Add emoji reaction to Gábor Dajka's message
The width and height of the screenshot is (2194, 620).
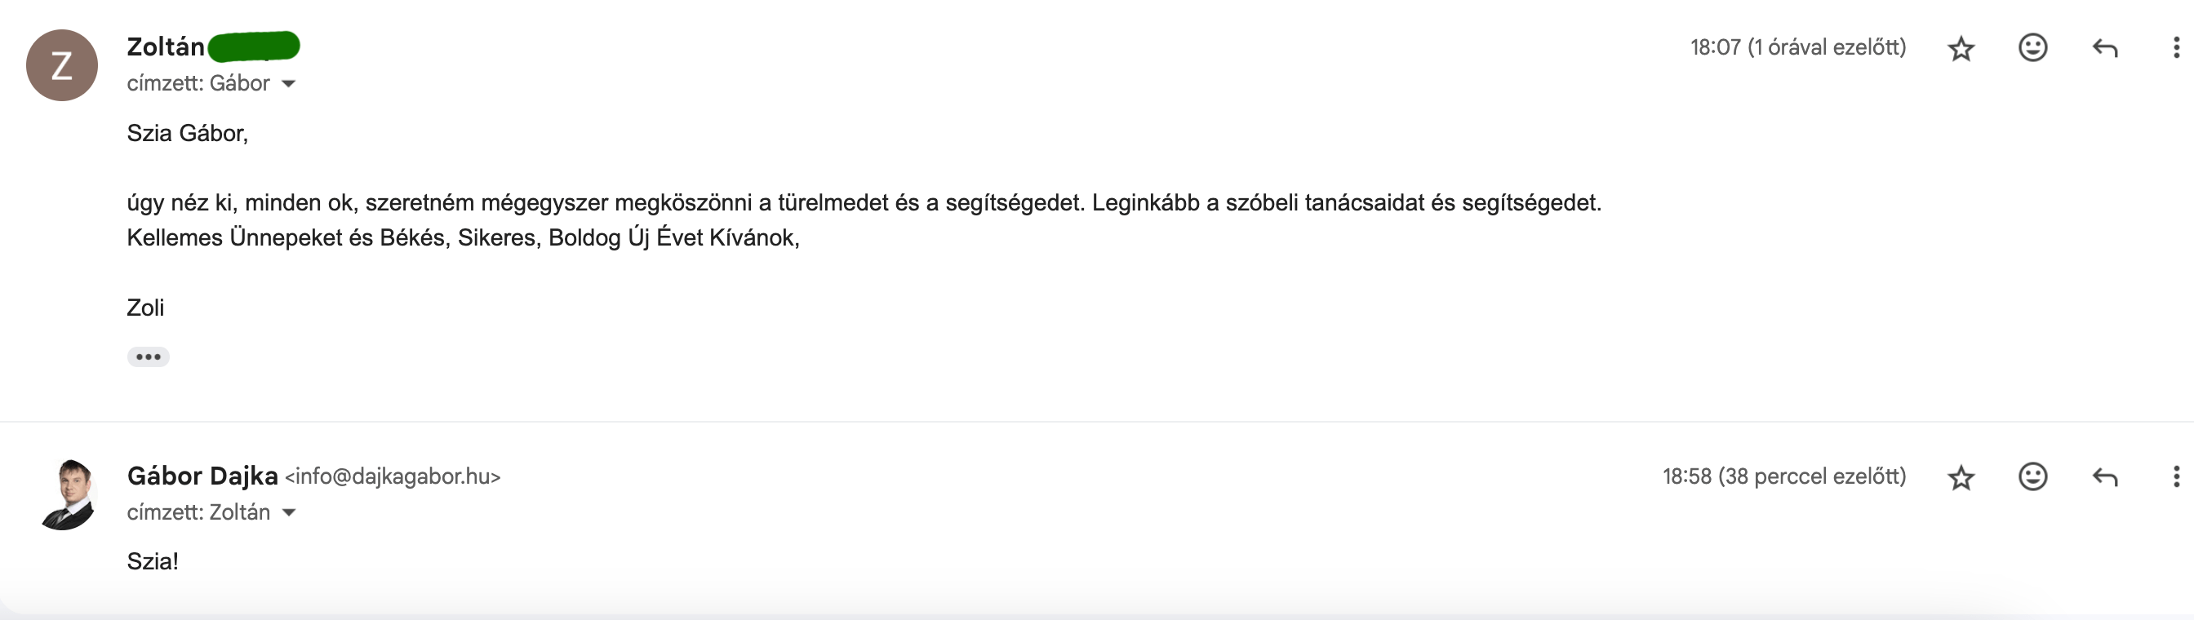click(x=2033, y=477)
